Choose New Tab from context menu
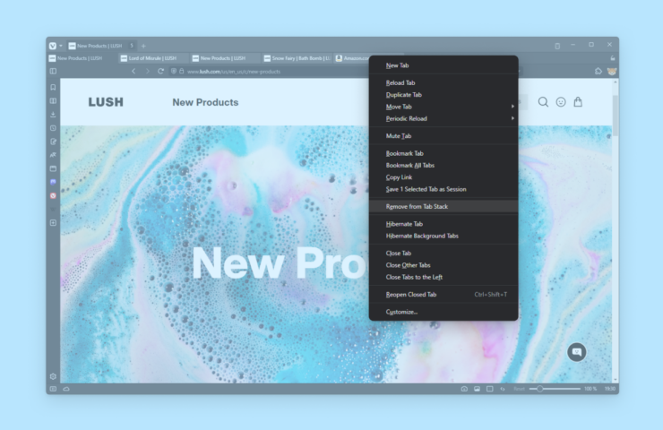This screenshot has height=430, width=663. pyautogui.click(x=443, y=65)
